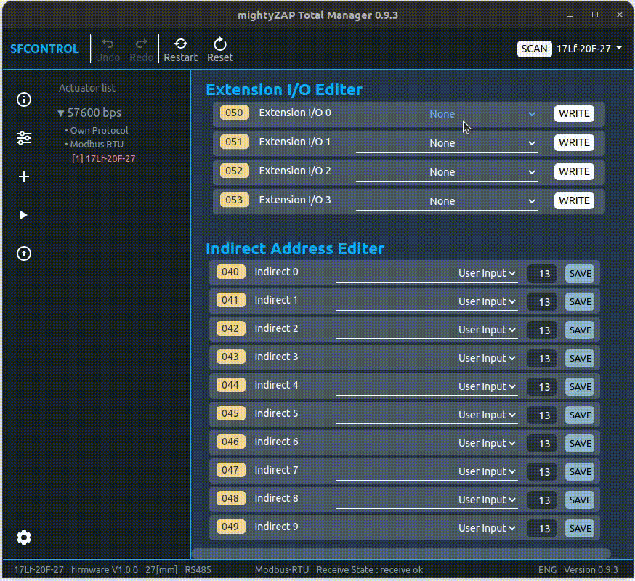Image resolution: width=635 pixels, height=581 pixels.
Task: Click the Indirect 7 value input field
Action: [x=542, y=471]
